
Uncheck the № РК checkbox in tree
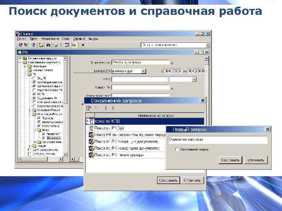tap(34, 94)
